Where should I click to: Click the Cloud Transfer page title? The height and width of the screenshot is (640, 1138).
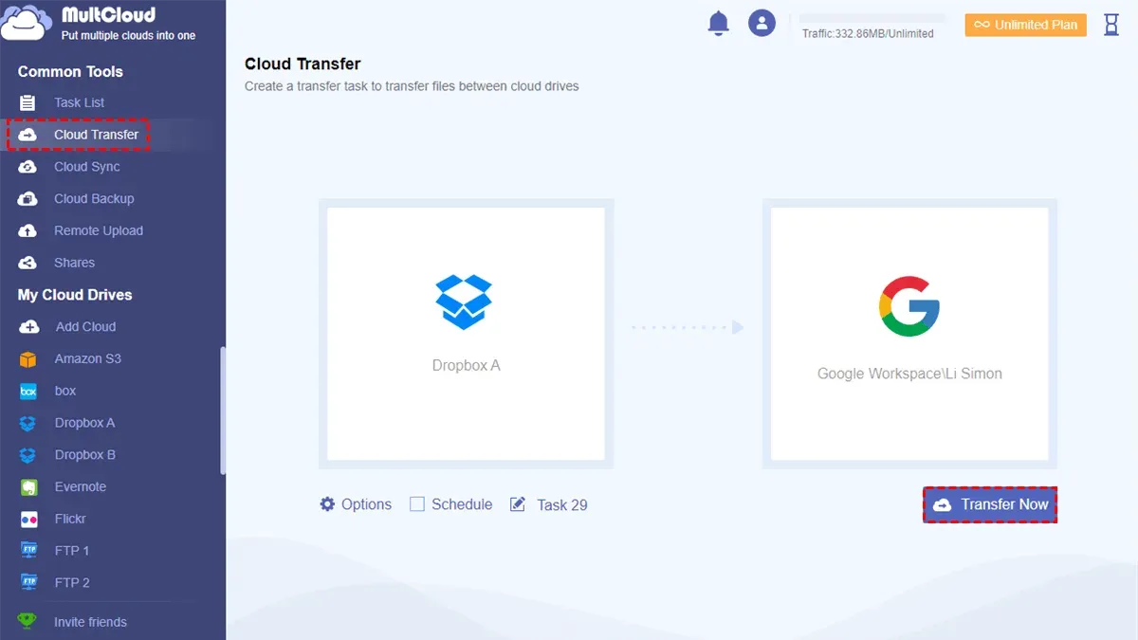[303, 64]
